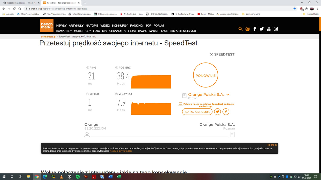Open VLC media player from taskbar
The height and width of the screenshot is (180, 321).
click(61, 177)
